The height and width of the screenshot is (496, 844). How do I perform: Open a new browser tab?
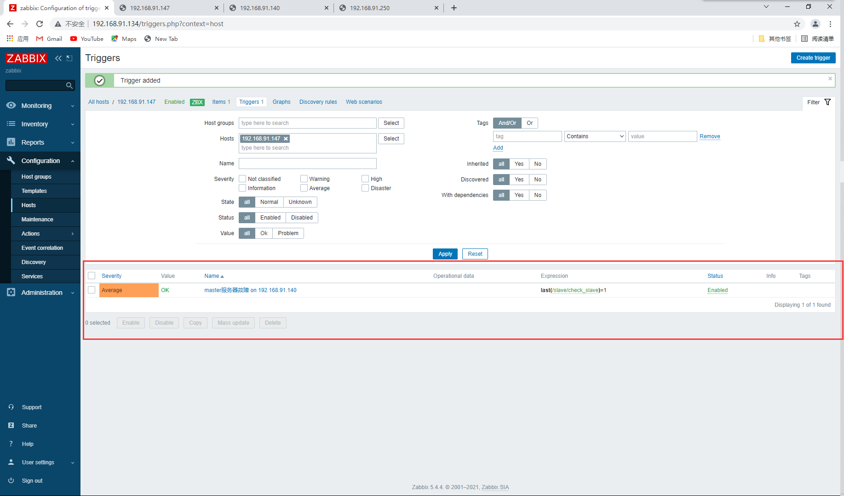pyautogui.click(x=454, y=8)
